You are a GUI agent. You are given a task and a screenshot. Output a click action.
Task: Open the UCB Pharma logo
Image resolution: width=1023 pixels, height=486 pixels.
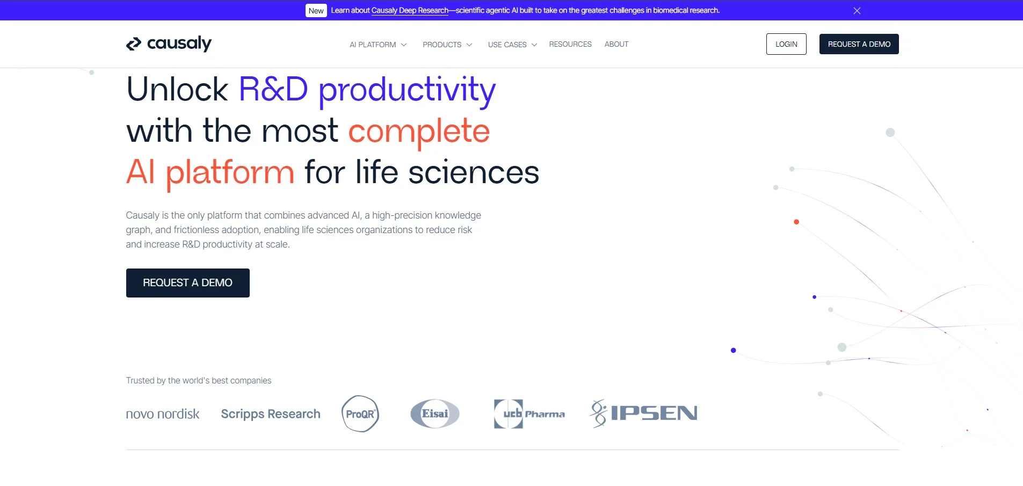click(529, 414)
